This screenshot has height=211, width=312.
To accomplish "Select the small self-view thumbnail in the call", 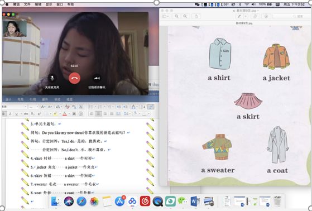I will [15, 29].
